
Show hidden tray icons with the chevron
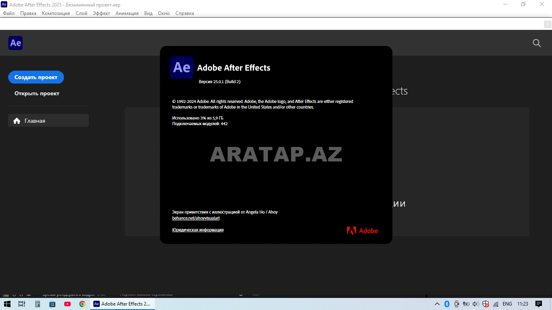click(437, 304)
